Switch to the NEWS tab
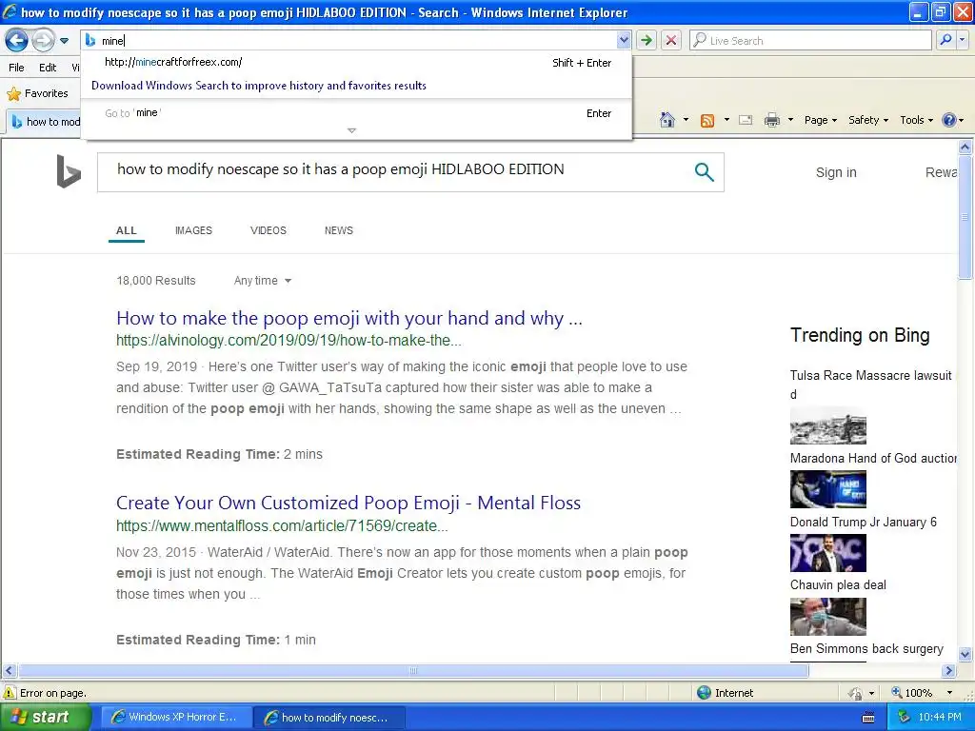The width and height of the screenshot is (975, 731). click(338, 230)
